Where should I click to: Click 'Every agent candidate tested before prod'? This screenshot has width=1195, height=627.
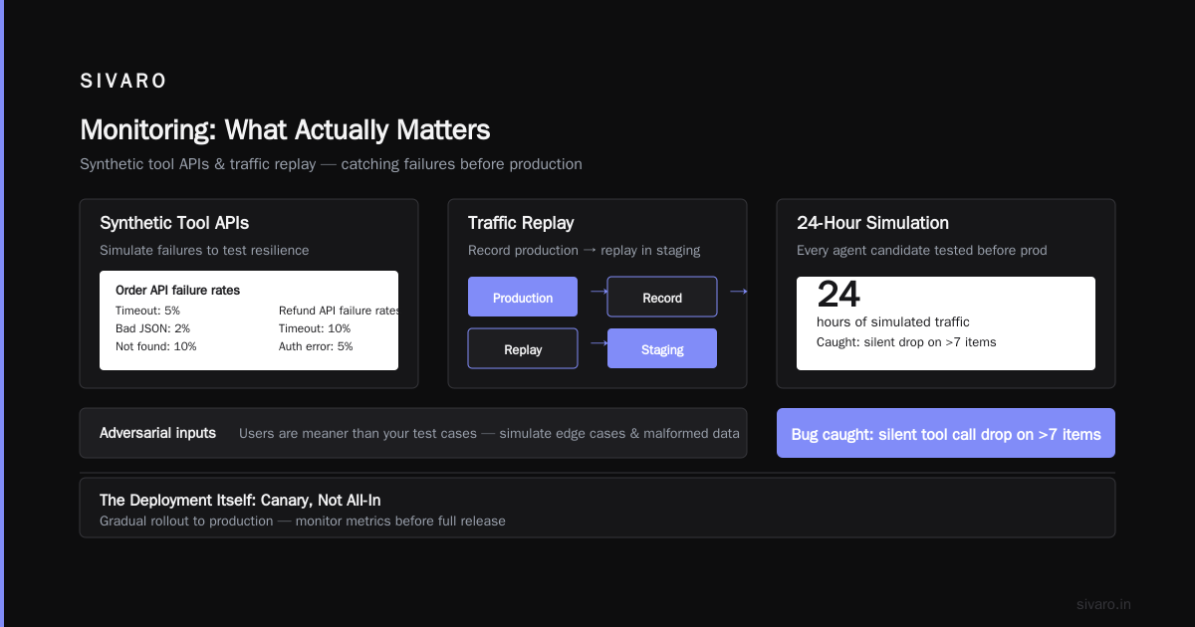pos(922,250)
